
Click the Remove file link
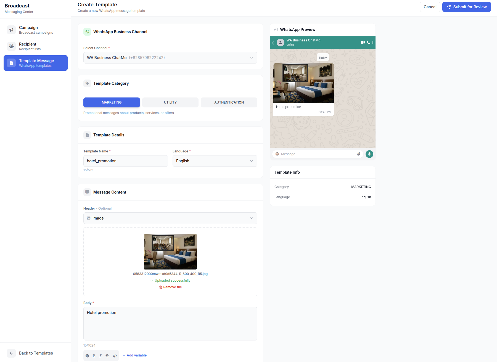pyautogui.click(x=170, y=287)
